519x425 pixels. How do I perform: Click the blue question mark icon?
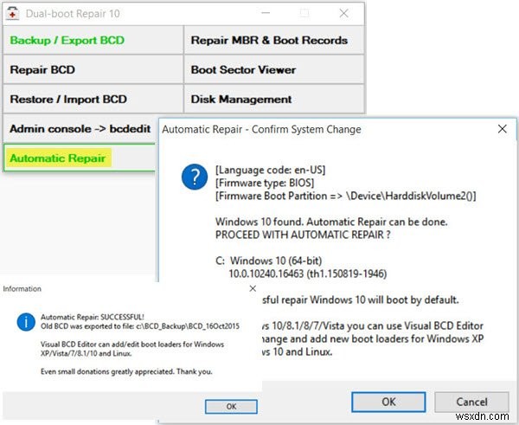(195, 177)
